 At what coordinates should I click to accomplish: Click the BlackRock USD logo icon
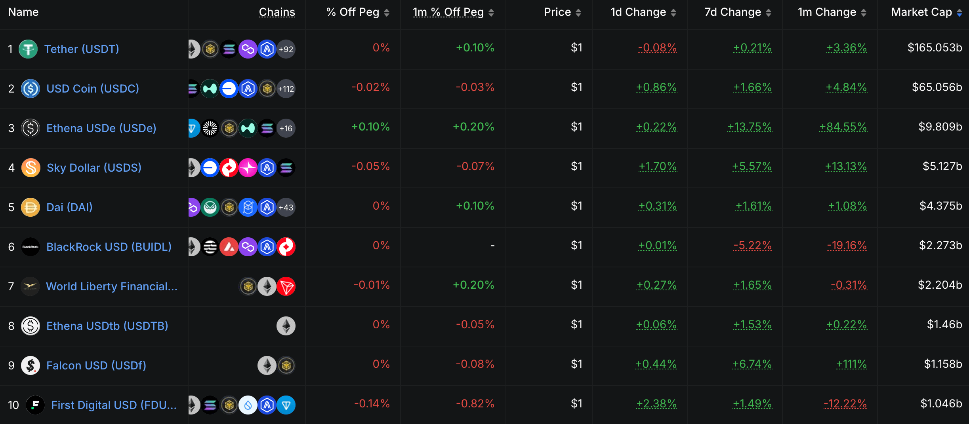(31, 247)
